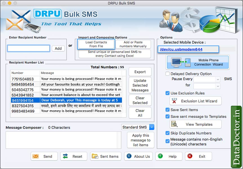The height and width of the screenshot is (169, 243).
Task: Click inside the Message Composer text area
Action: [x=61, y=140]
